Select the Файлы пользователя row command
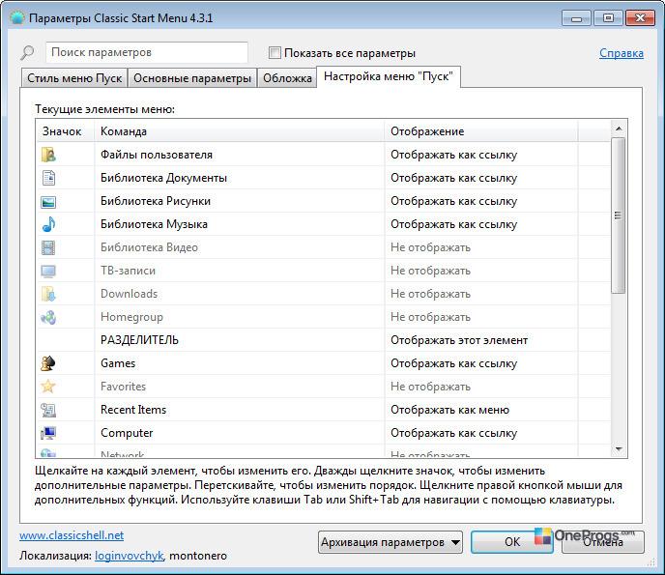 pyautogui.click(x=156, y=155)
